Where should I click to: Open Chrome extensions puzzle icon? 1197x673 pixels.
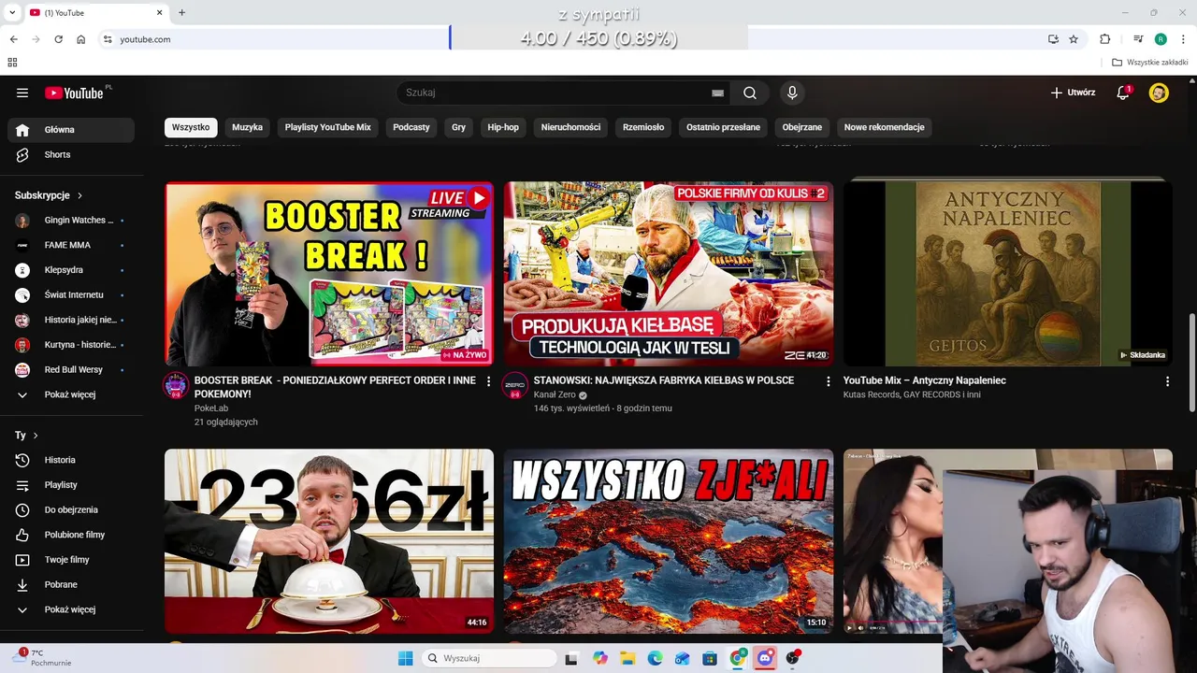tap(1105, 39)
